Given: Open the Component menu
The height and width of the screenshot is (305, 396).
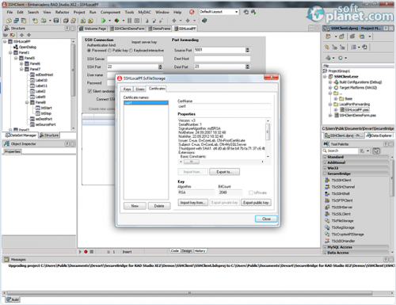Looking at the screenshot, I should 110,12.
